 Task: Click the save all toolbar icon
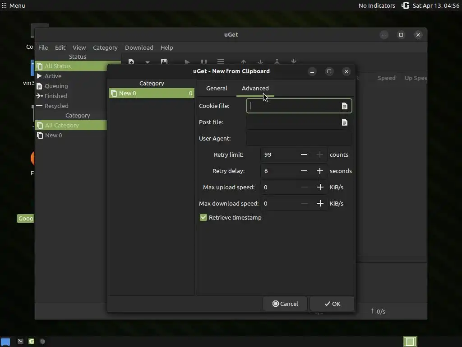[x=164, y=61]
